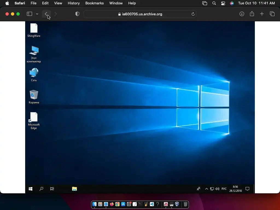The image size is (280, 210).
Task: Open Terminal from the Dock
Action: click(x=140, y=204)
